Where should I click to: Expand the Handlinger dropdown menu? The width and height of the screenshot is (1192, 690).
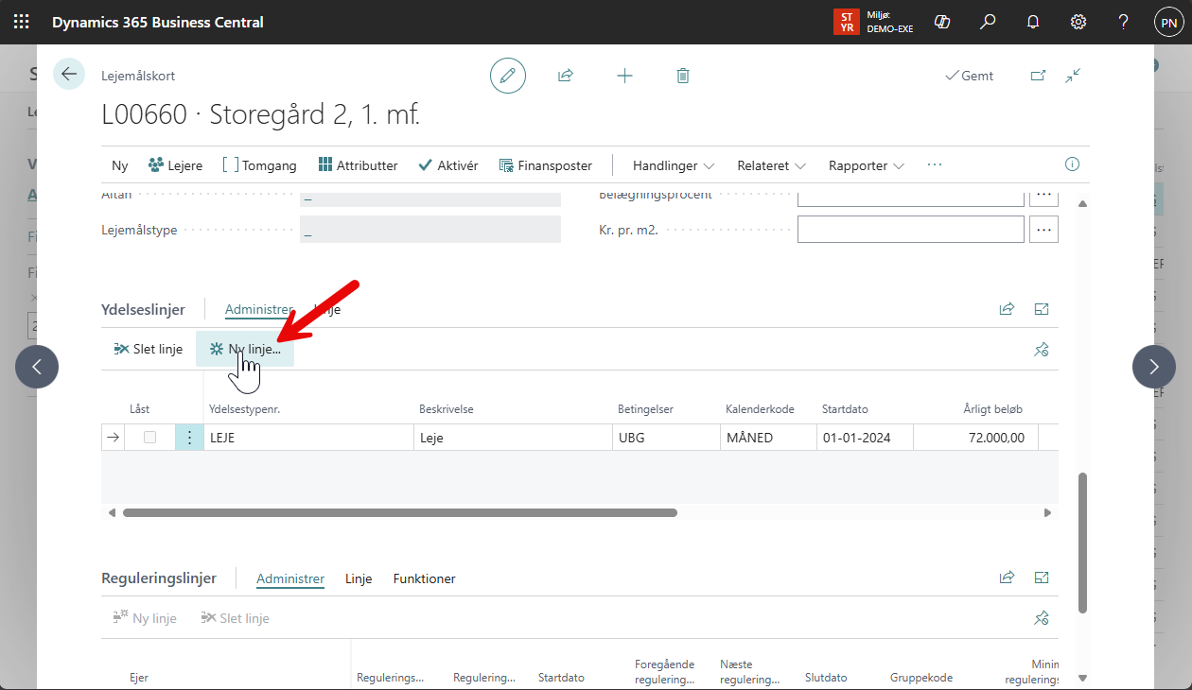pos(674,165)
